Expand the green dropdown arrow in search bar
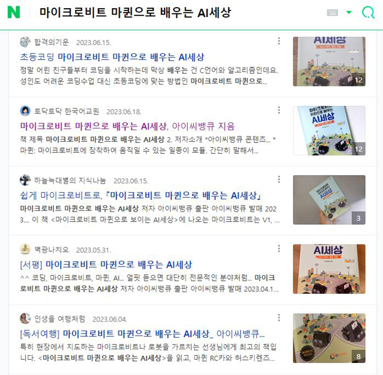Image resolution: width=383 pixels, height=375 pixels. pos(349,12)
